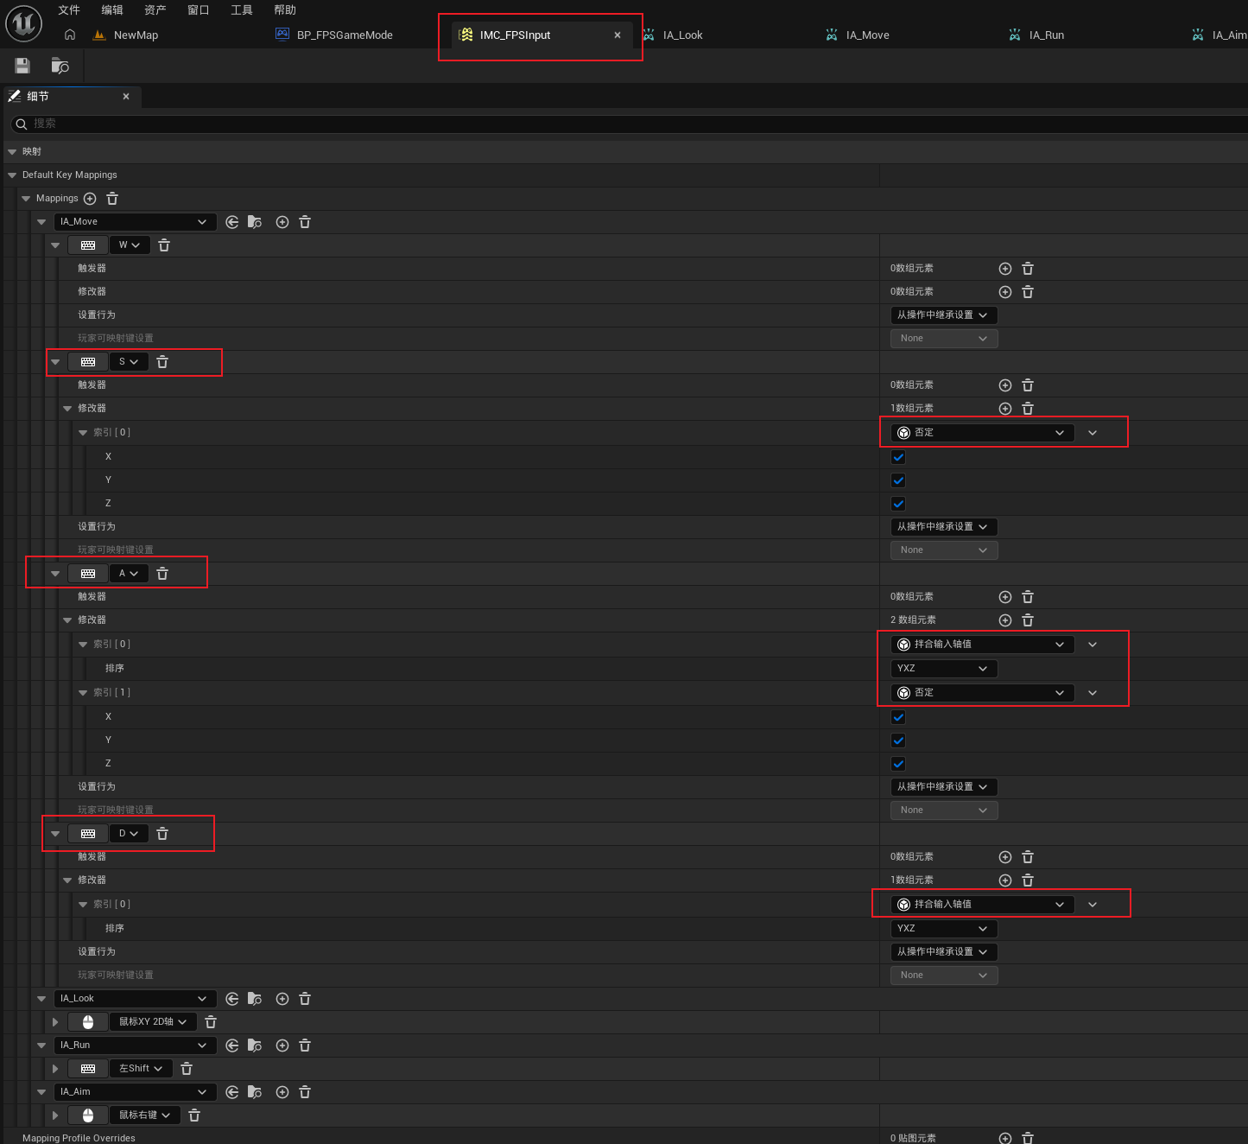Image resolution: width=1248 pixels, height=1144 pixels.
Task: Click the 搜索 details search field
Action: [x=629, y=124]
